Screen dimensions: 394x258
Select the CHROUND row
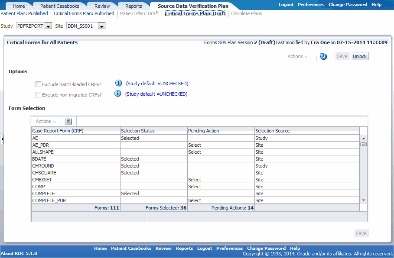tap(195, 166)
